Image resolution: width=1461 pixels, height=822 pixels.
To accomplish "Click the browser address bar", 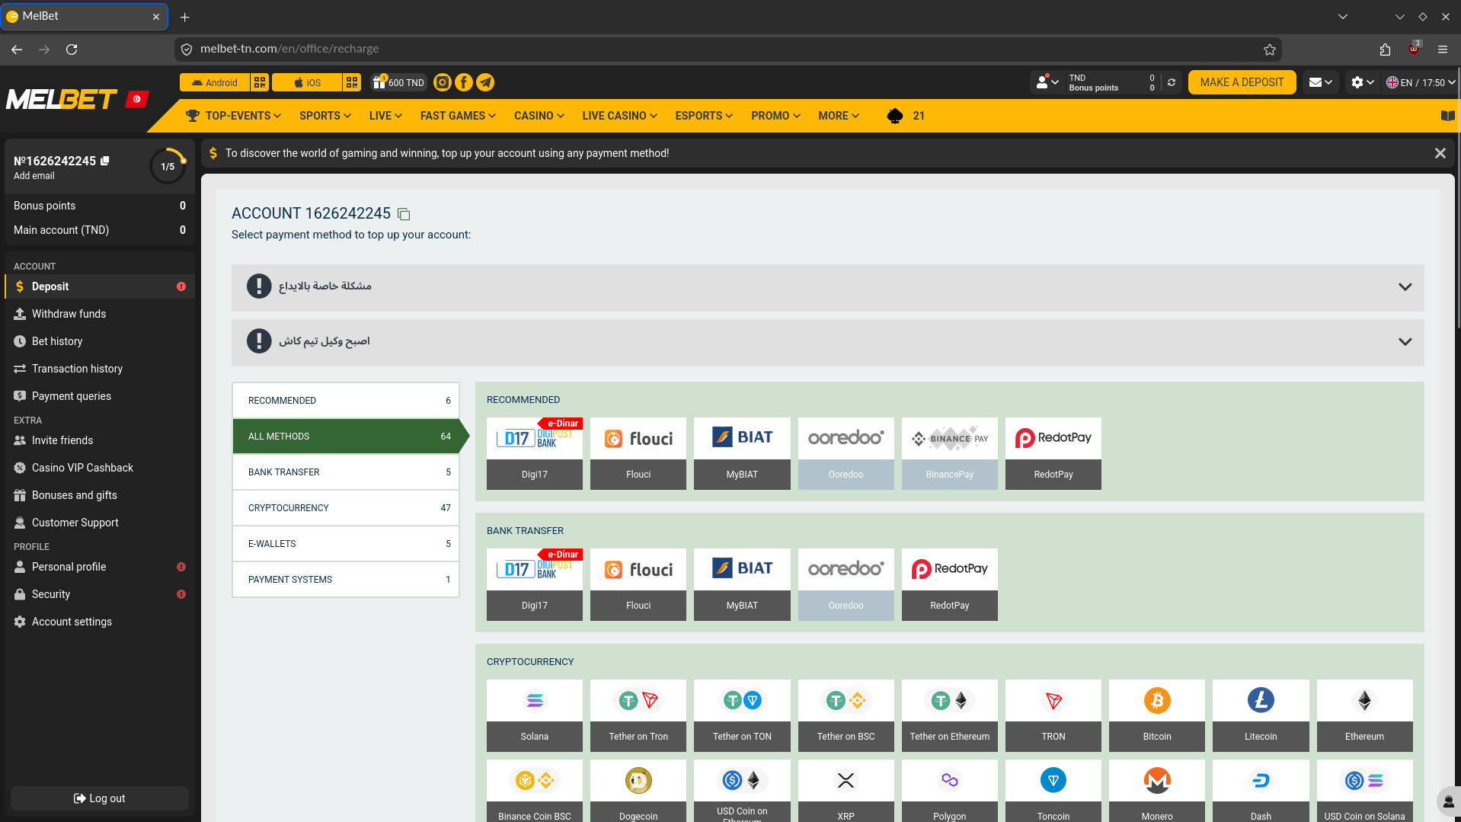I will 727,50.
